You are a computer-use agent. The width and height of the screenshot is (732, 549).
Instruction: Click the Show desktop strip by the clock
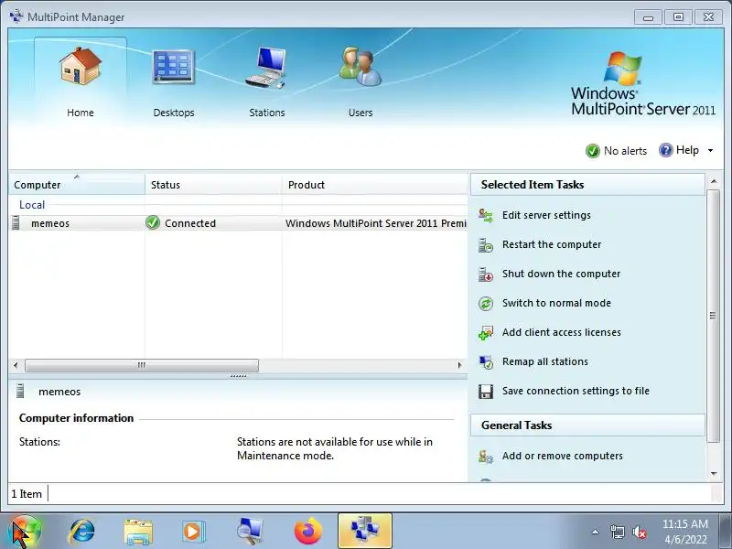pyautogui.click(x=726, y=532)
